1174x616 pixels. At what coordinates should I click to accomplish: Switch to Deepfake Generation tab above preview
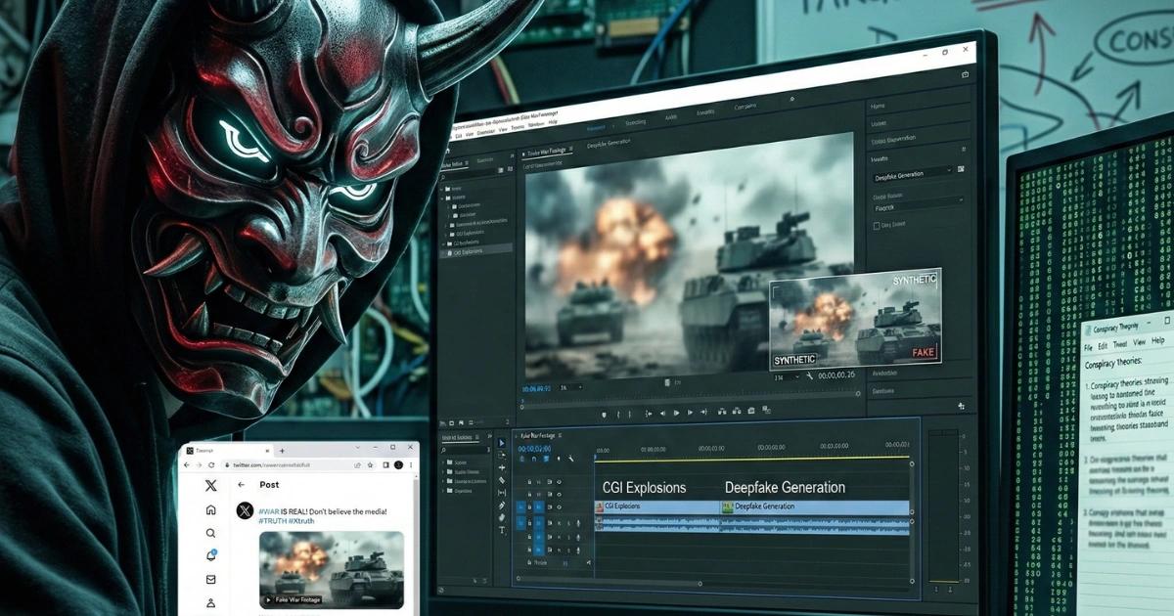[x=609, y=144]
